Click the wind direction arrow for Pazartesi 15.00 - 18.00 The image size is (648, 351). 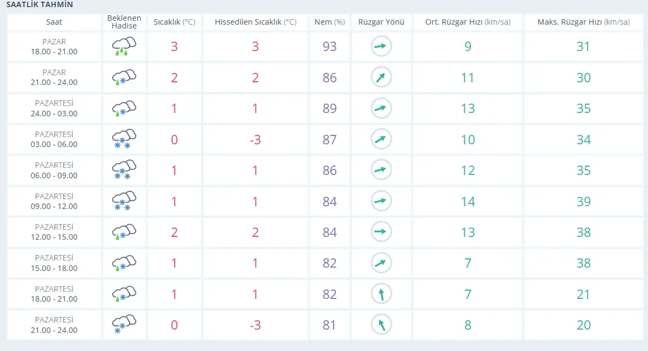pos(381,263)
